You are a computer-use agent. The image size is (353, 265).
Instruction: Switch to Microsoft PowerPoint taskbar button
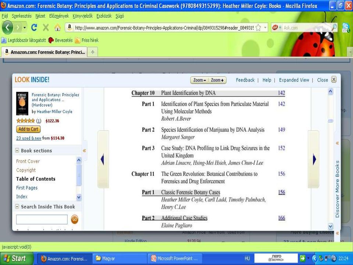(x=175, y=258)
